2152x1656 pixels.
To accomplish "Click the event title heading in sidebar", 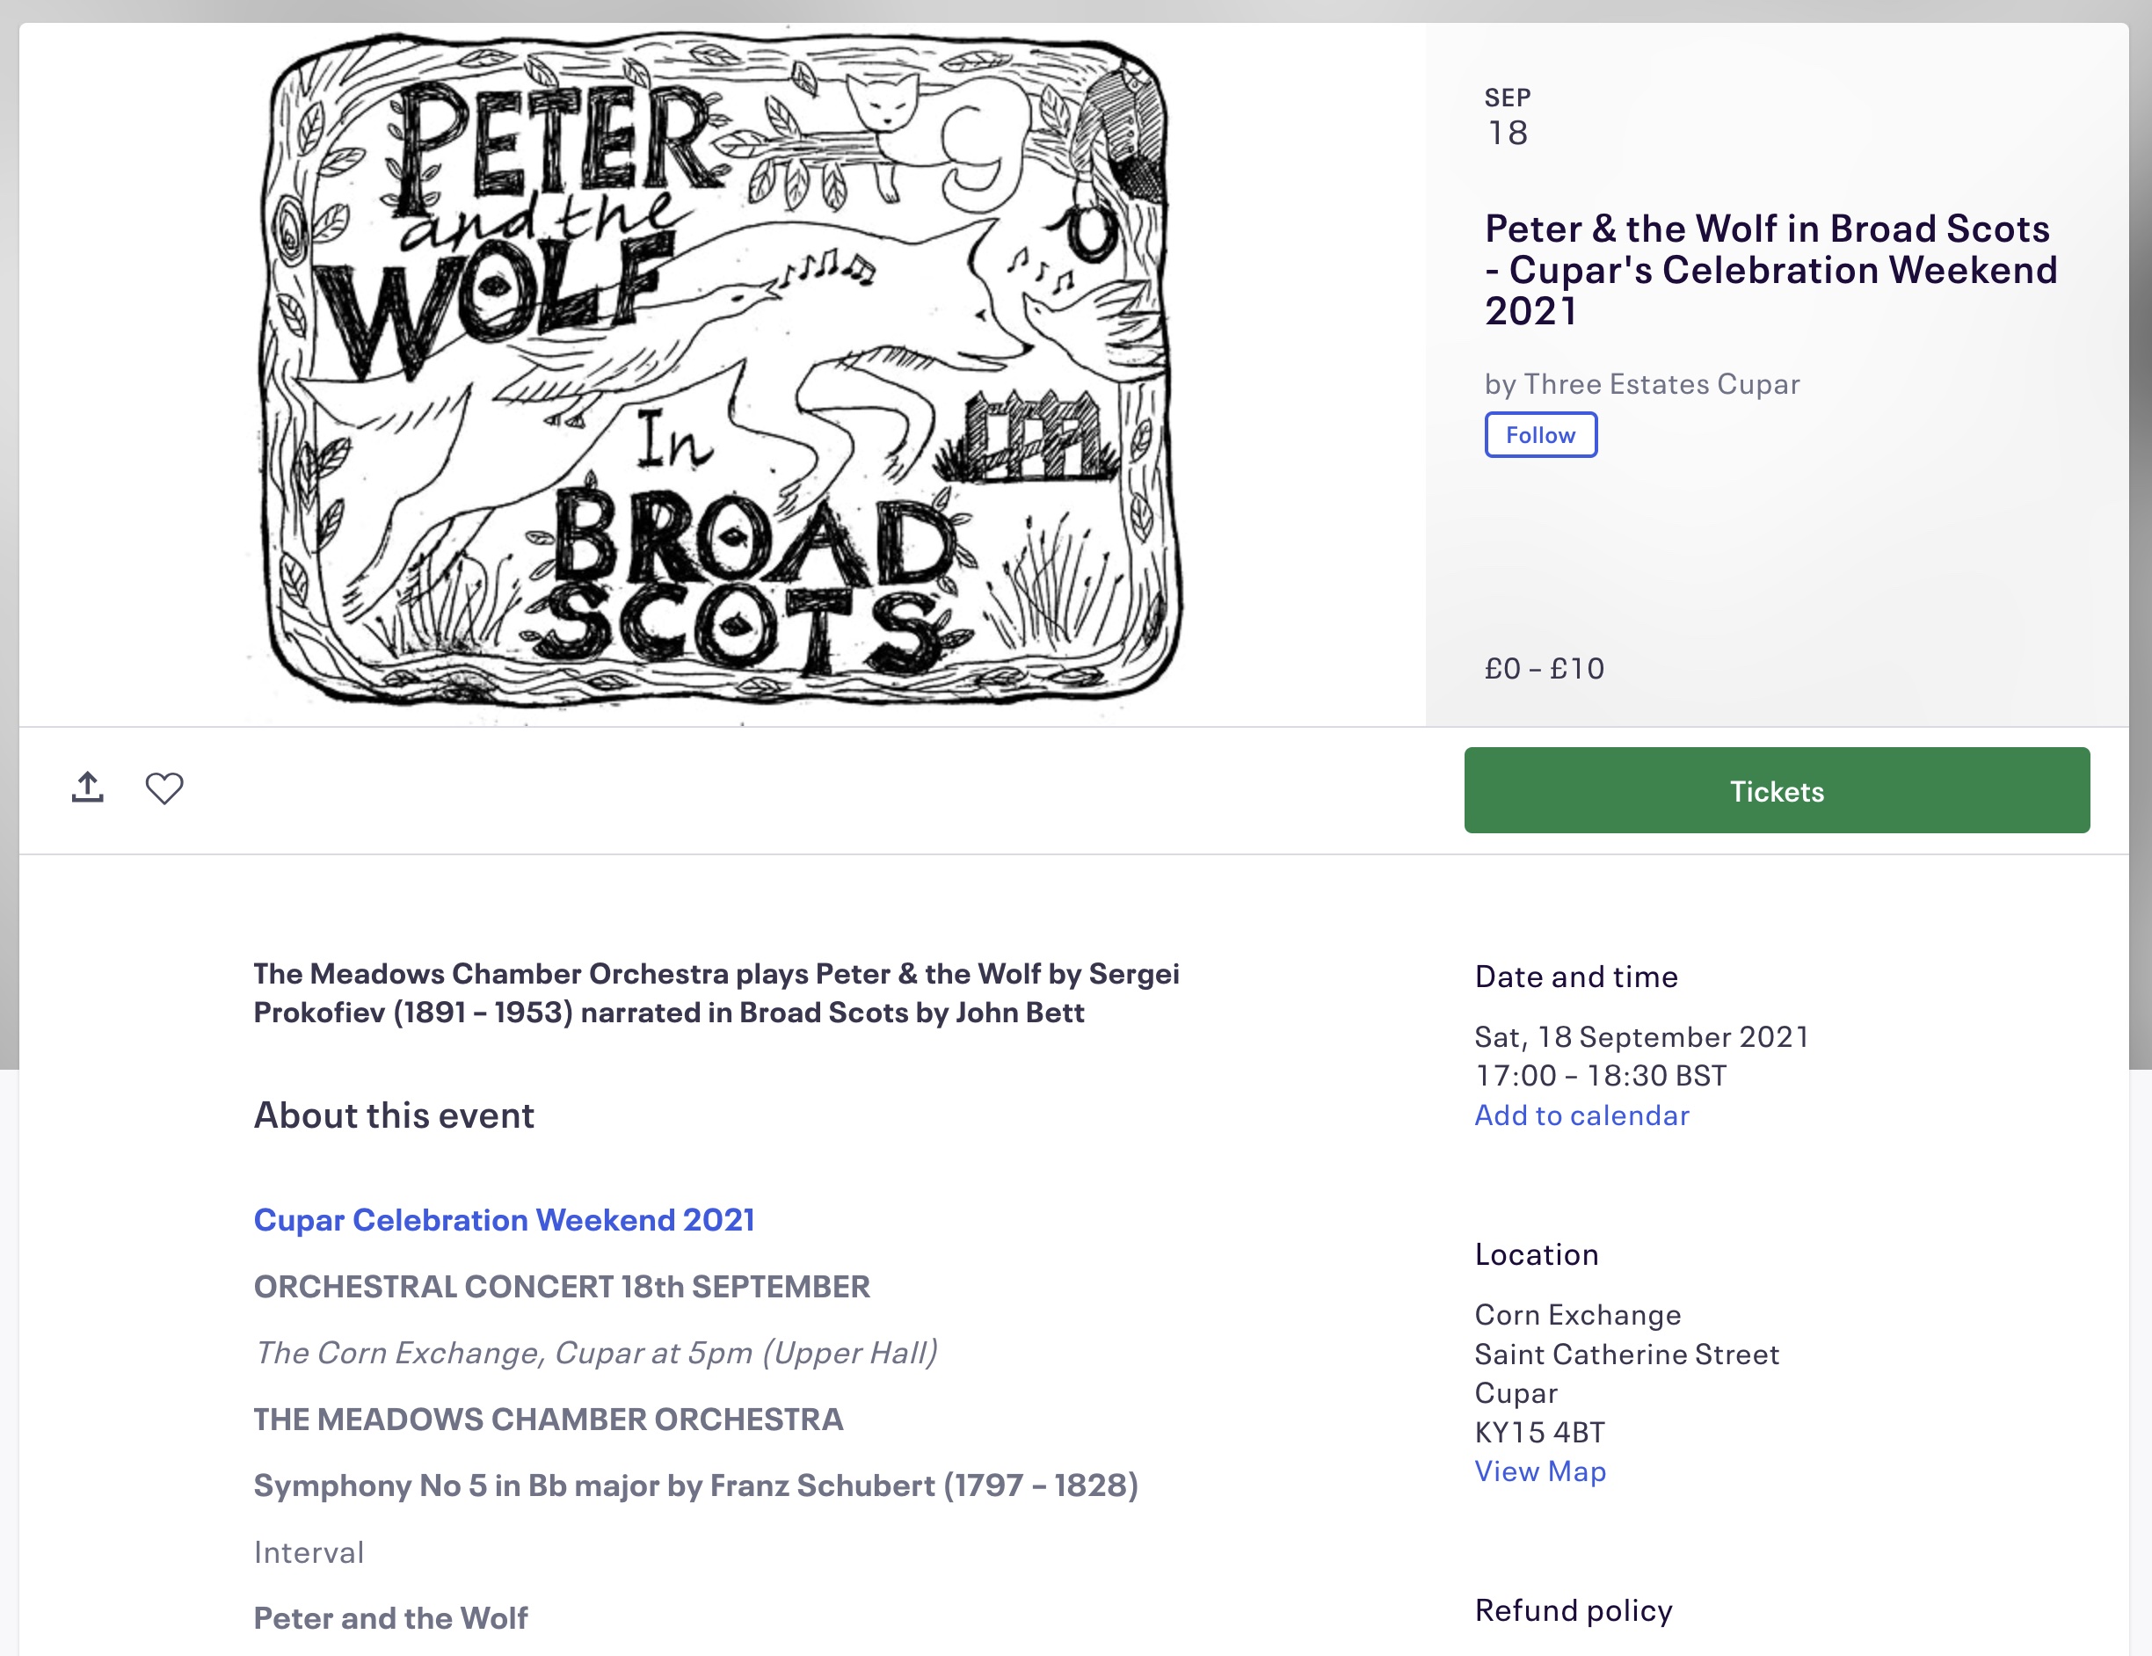I will (x=1770, y=270).
